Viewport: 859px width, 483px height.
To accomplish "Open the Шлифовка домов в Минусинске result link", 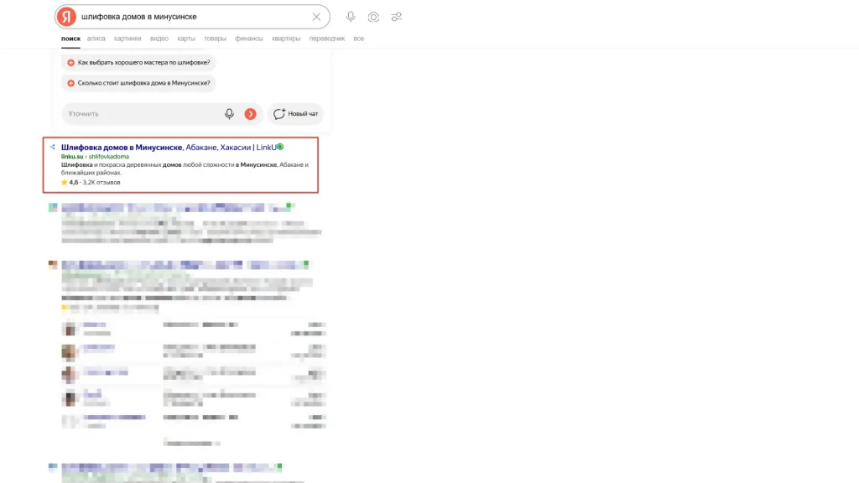I will pyautogui.click(x=169, y=148).
